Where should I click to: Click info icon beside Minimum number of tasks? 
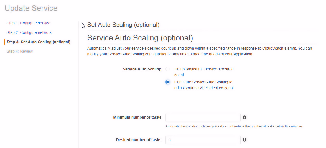coord(244,117)
